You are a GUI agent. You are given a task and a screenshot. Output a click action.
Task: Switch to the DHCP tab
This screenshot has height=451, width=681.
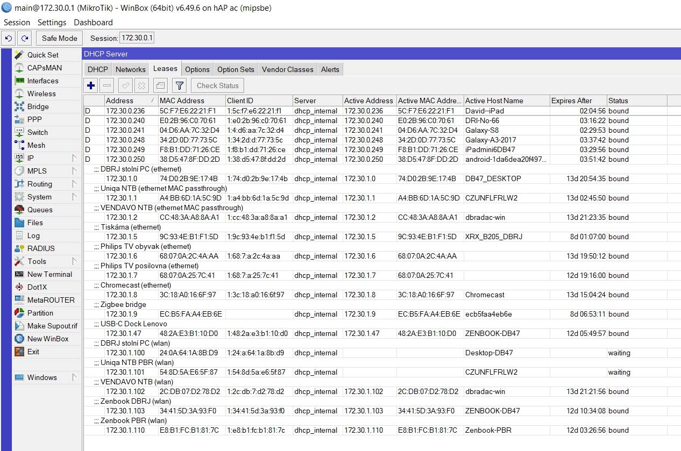(98, 69)
